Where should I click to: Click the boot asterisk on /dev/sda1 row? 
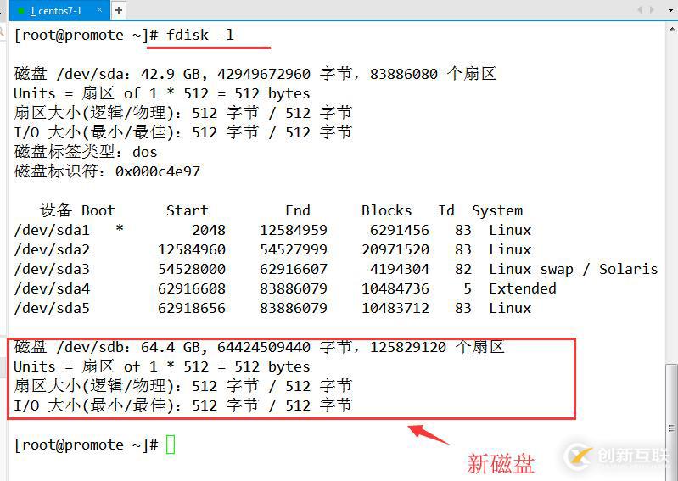120,228
